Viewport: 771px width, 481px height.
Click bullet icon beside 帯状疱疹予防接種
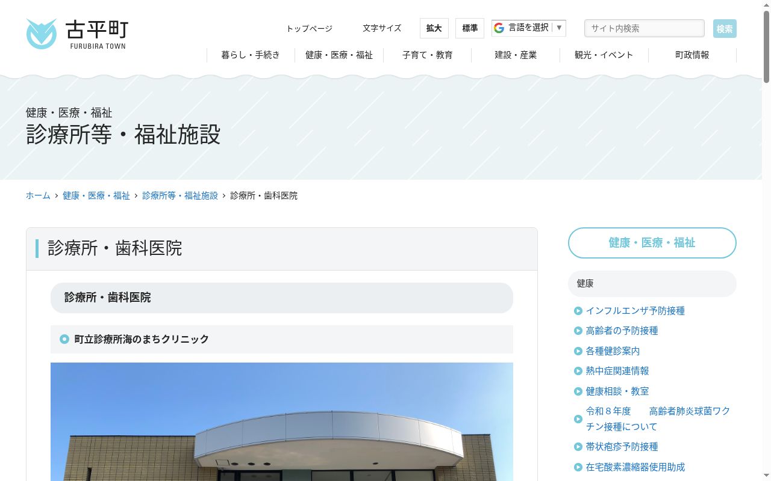coord(578,447)
